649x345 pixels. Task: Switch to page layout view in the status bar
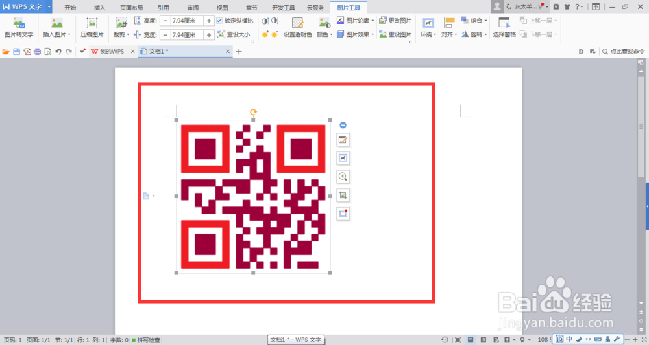470,340
